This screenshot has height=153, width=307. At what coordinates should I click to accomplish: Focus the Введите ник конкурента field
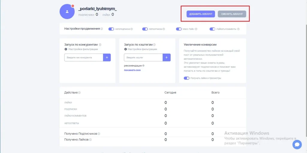coord(84,57)
